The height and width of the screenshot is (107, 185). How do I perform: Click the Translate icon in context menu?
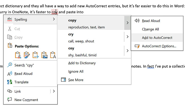10,82
